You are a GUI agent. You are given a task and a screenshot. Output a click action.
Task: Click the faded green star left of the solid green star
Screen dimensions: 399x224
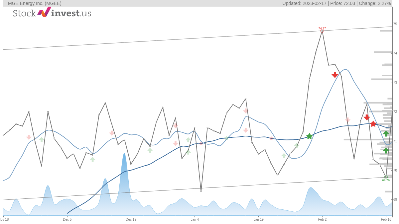pos(297,145)
